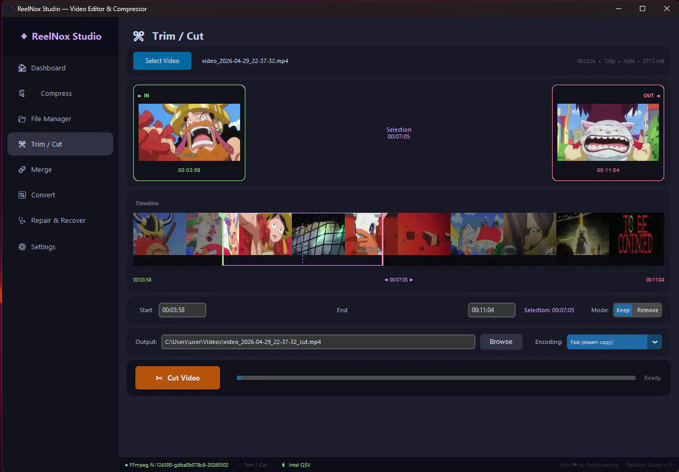This screenshot has width=679, height=472.
Task: Go to the Compress section
Action: 60,93
